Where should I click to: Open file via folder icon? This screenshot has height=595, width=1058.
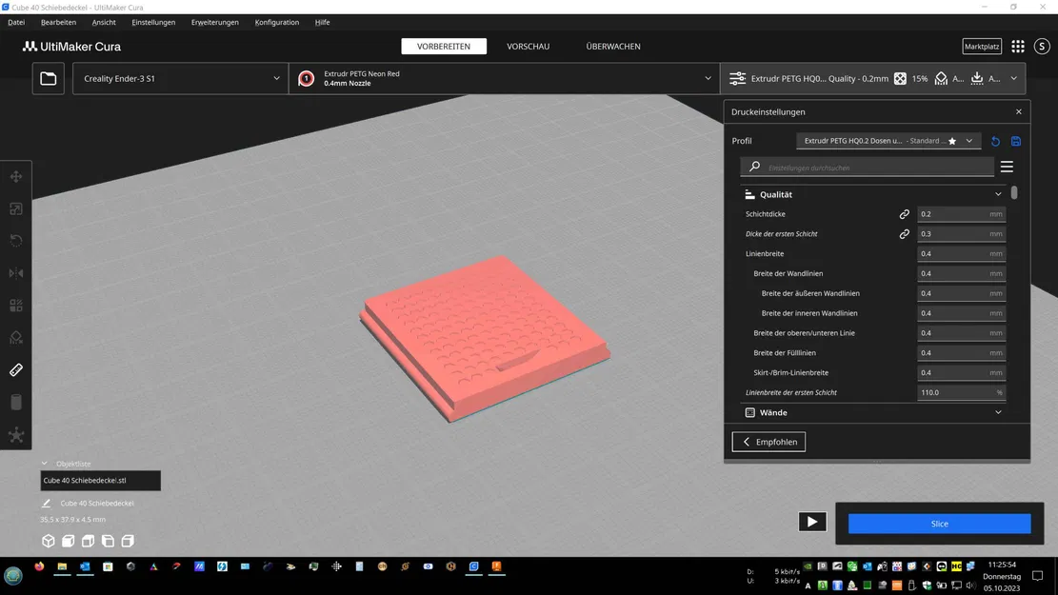48,78
